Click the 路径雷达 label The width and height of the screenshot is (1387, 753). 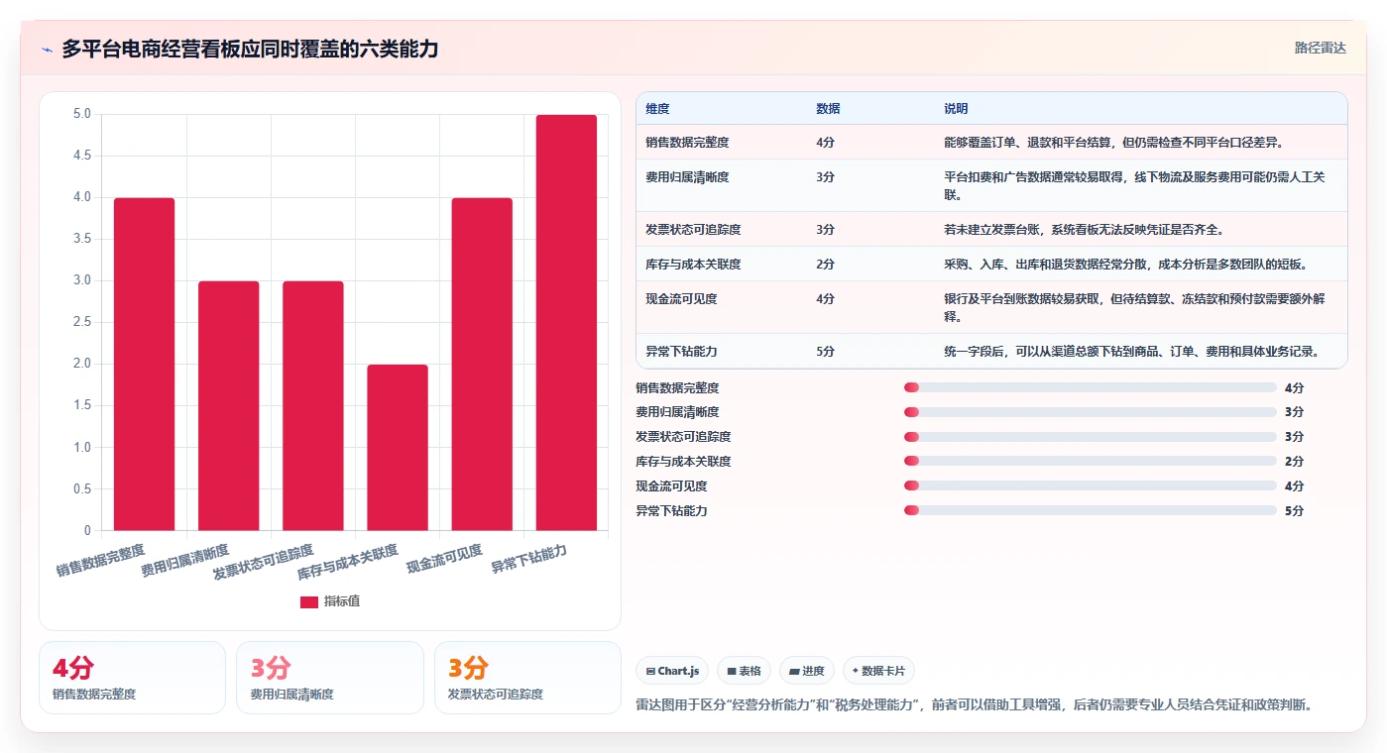click(x=1320, y=48)
